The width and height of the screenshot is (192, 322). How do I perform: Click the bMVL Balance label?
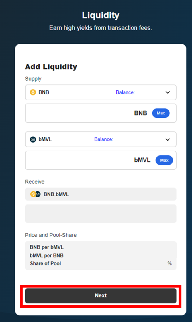click(103, 139)
